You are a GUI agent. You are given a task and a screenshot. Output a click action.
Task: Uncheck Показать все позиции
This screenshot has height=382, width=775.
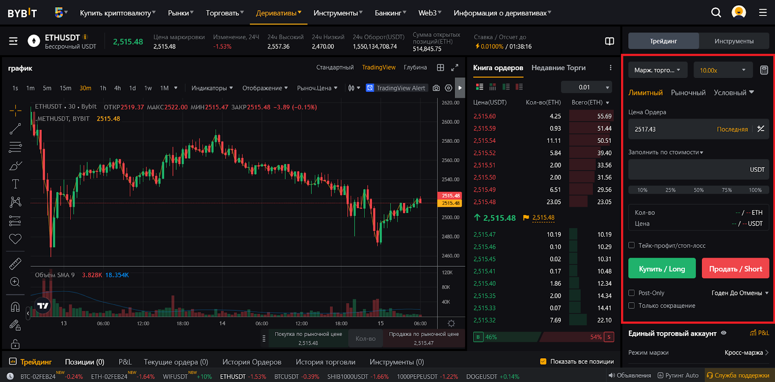point(543,362)
